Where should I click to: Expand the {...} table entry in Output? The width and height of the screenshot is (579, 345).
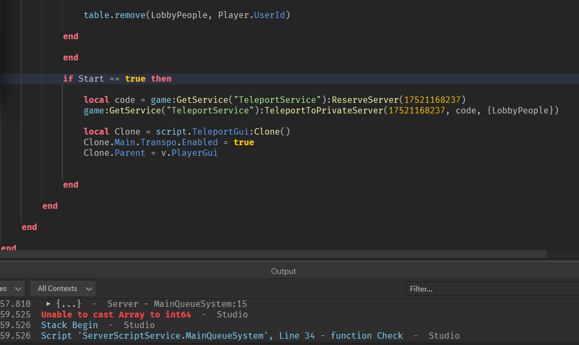[x=49, y=304]
